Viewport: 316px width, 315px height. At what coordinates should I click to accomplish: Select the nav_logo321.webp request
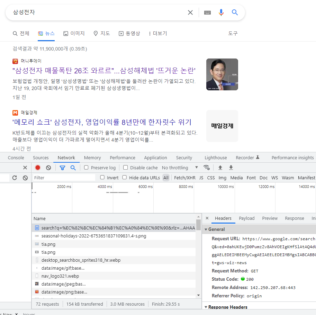(114, 276)
